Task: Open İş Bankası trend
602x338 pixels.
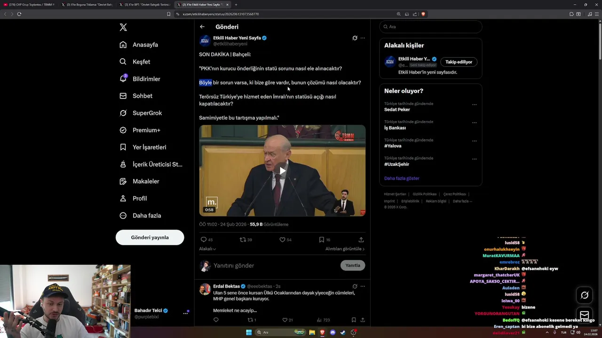Action: coord(395,128)
